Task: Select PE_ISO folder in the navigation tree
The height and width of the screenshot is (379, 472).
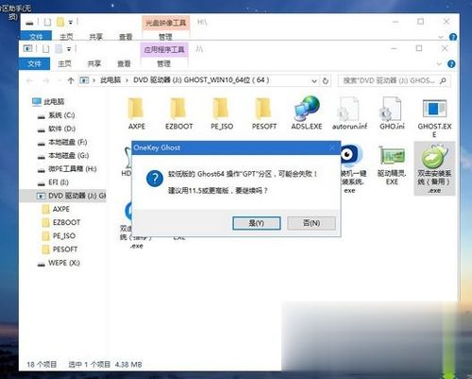Action: tap(64, 235)
